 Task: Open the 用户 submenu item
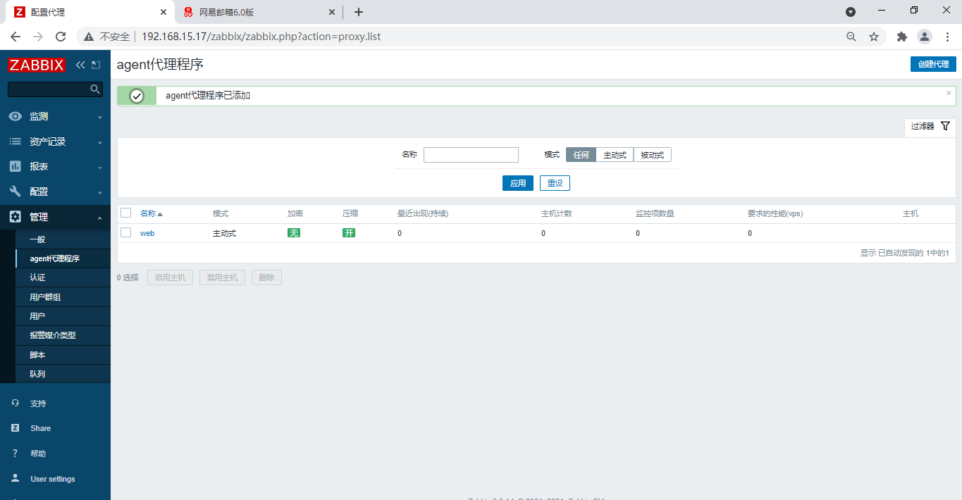coord(63,316)
